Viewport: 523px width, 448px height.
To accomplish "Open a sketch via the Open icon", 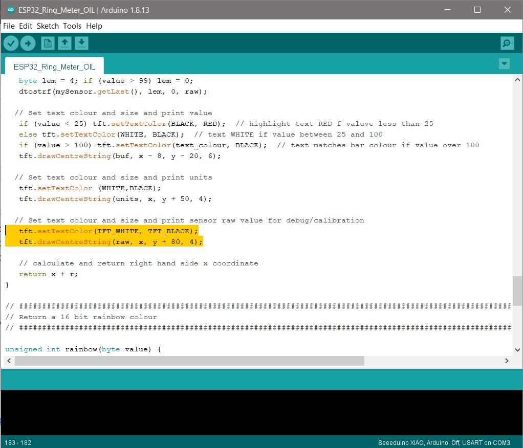I will click(64, 43).
